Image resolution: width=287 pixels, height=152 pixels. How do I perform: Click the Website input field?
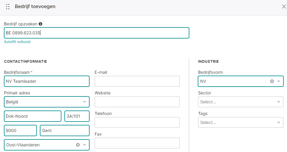137,102
